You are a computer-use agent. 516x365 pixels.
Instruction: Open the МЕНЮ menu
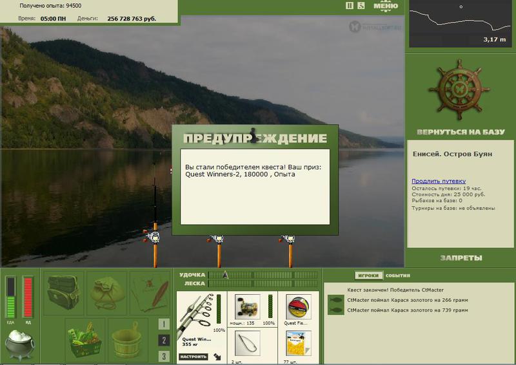386,6
